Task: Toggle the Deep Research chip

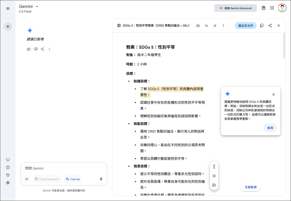Action: [x=47, y=179]
